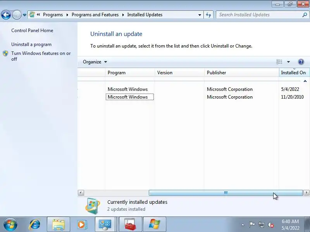The width and height of the screenshot is (310, 232).
Task: Open Windows Explorer from the taskbar
Action: tap(59, 225)
